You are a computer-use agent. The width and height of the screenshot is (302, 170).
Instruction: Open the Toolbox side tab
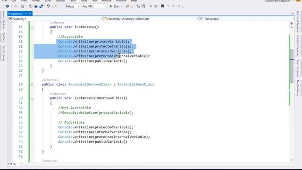click(3, 37)
